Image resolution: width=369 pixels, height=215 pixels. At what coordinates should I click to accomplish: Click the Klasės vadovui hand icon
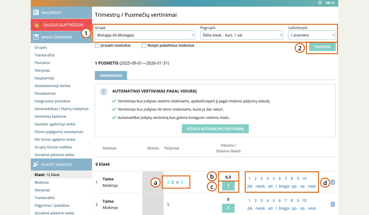tap(36, 164)
